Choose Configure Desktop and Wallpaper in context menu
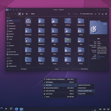Screen dimensions: 111x111 click(60, 79)
